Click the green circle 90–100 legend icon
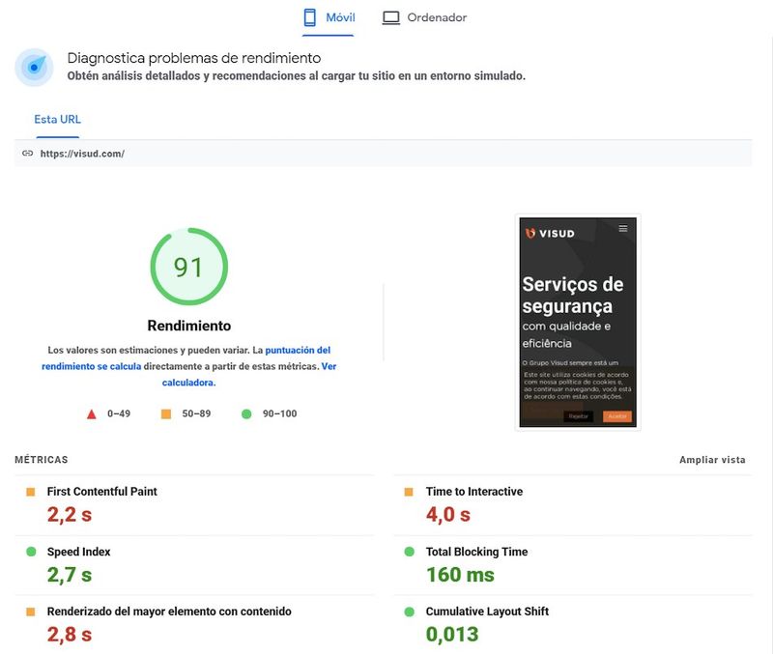 click(x=246, y=414)
